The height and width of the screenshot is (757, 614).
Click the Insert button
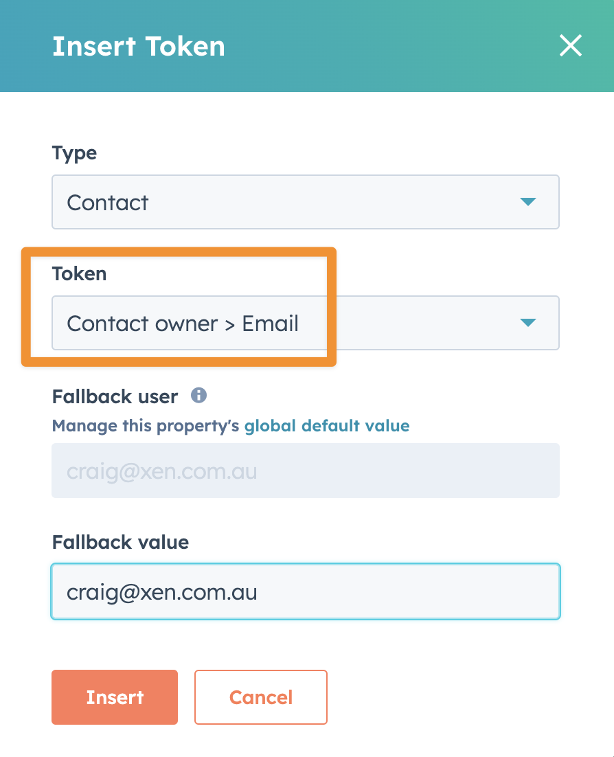115,697
